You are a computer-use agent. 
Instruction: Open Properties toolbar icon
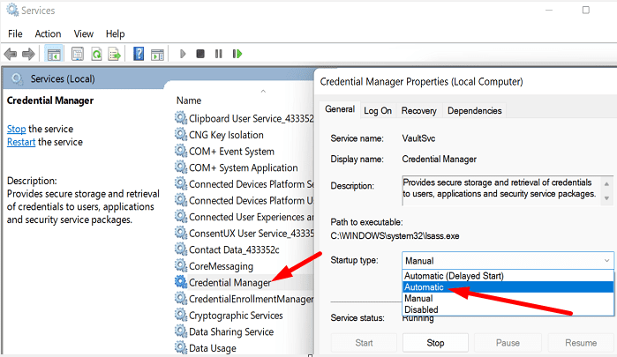(78, 54)
